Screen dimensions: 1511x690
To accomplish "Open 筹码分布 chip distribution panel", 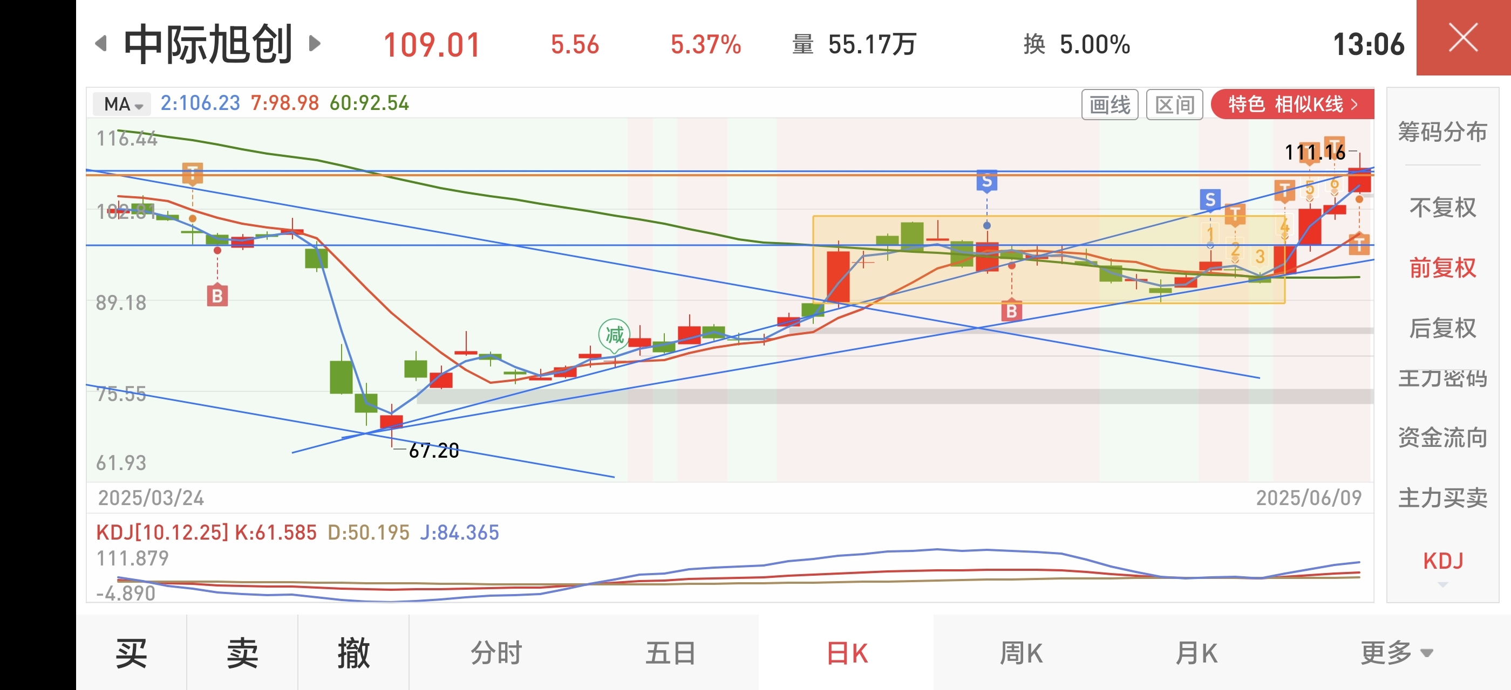I will 1442,132.
